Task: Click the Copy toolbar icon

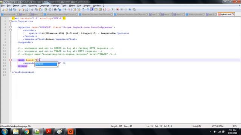Action: [x=36, y=9]
